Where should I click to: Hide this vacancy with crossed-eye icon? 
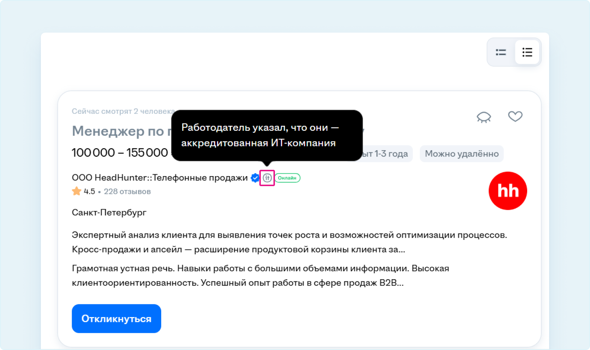[x=484, y=117]
